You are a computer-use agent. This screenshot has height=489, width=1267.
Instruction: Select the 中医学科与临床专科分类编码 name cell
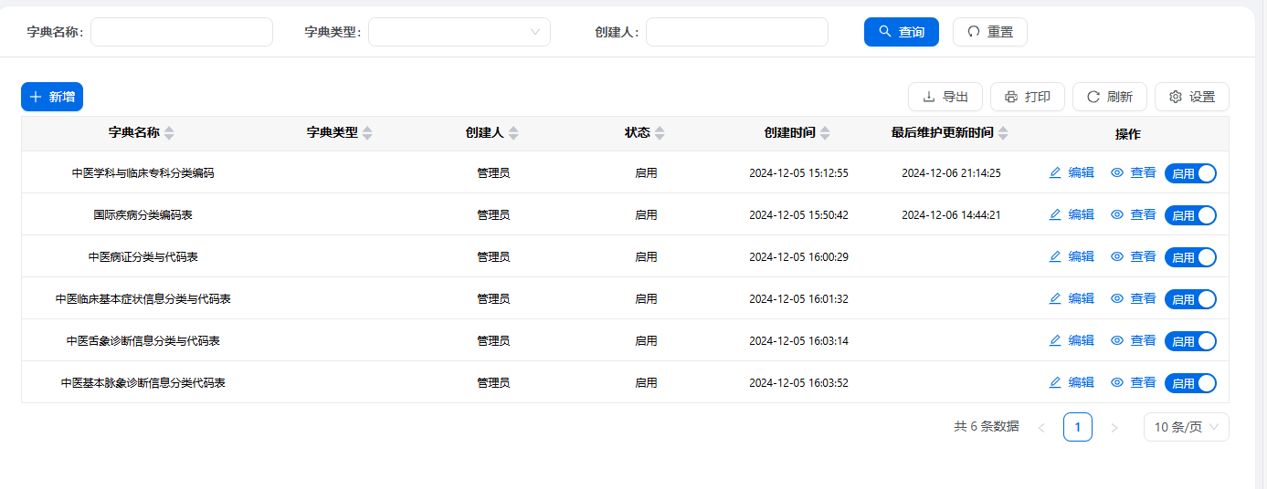pyautogui.click(x=143, y=172)
